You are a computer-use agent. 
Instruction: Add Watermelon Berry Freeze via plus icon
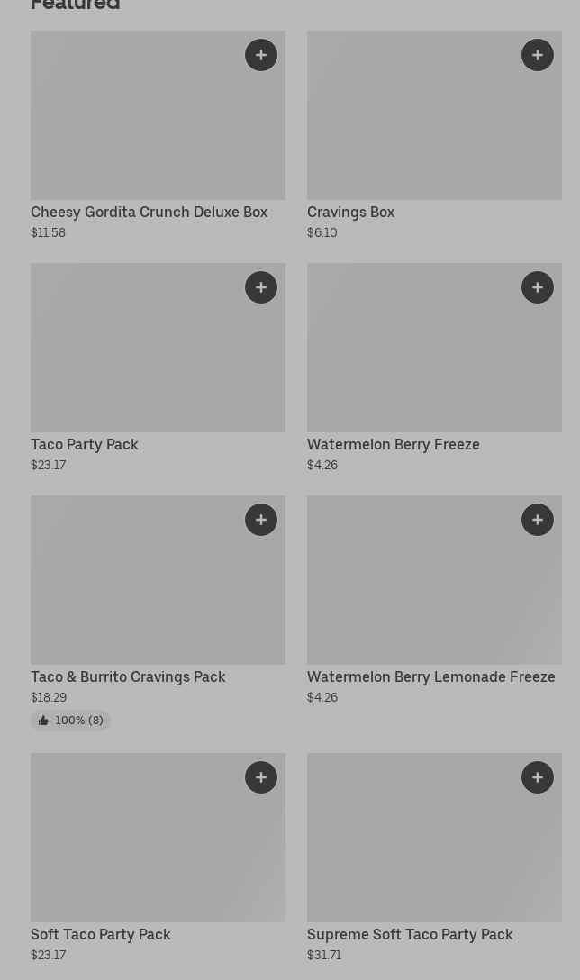pos(538,287)
